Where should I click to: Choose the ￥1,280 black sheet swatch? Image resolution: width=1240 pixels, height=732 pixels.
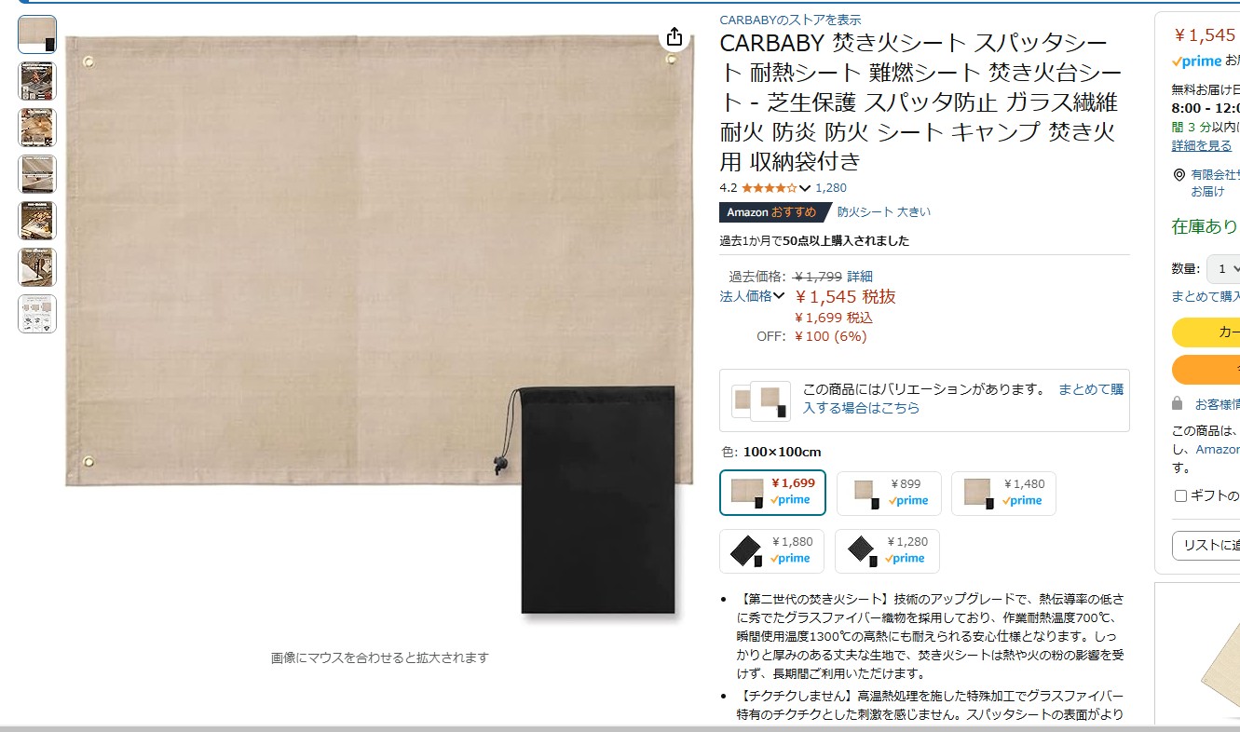point(887,551)
